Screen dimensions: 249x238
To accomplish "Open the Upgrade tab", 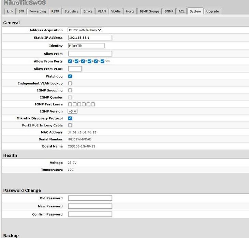I will [213, 12].
